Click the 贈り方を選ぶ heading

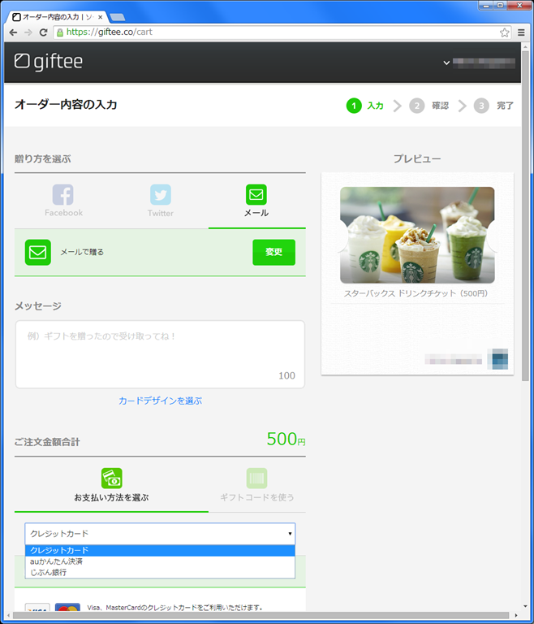point(42,158)
